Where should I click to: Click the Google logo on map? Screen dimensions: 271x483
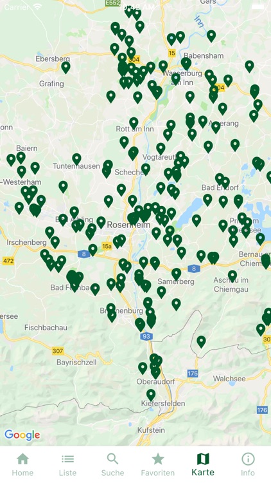pyautogui.click(x=22, y=435)
